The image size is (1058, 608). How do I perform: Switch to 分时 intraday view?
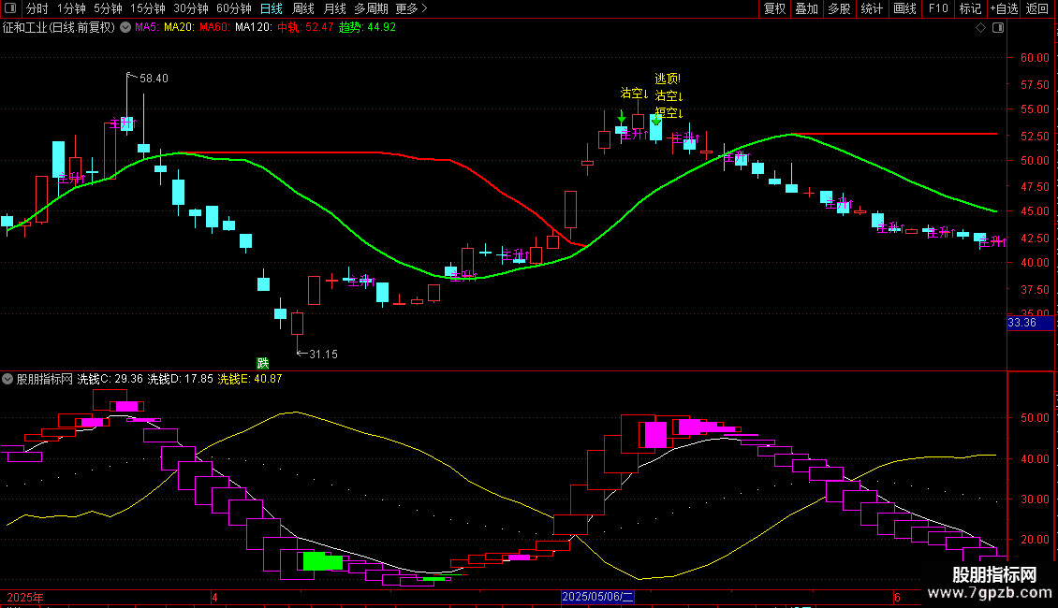coord(37,8)
